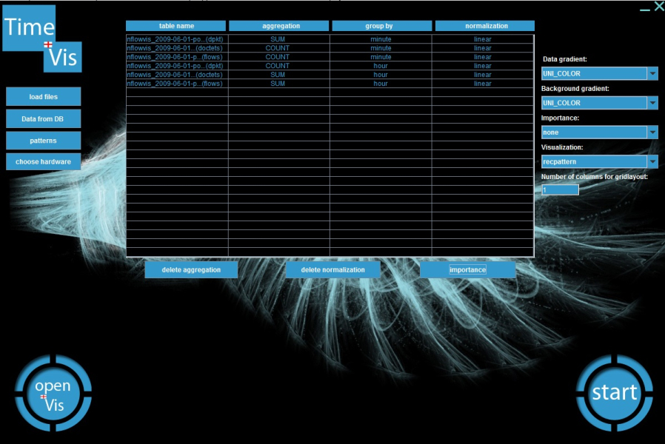665x444 pixels.
Task: Minimize the TimeVis window
Action: (x=644, y=9)
